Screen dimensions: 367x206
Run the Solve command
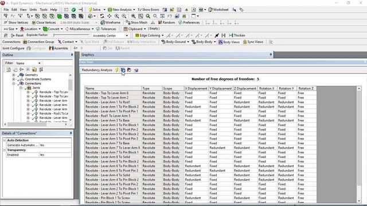95,10
